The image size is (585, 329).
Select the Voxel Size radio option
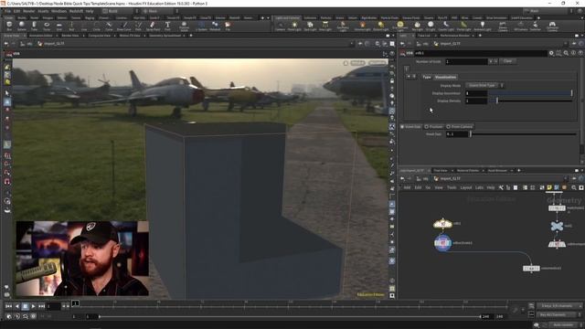tap(410, 127)
